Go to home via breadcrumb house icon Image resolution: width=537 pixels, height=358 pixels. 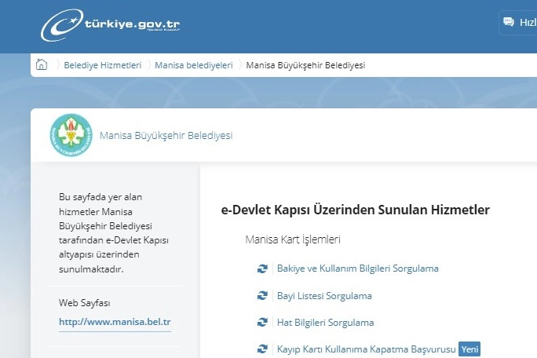point(42,64)
